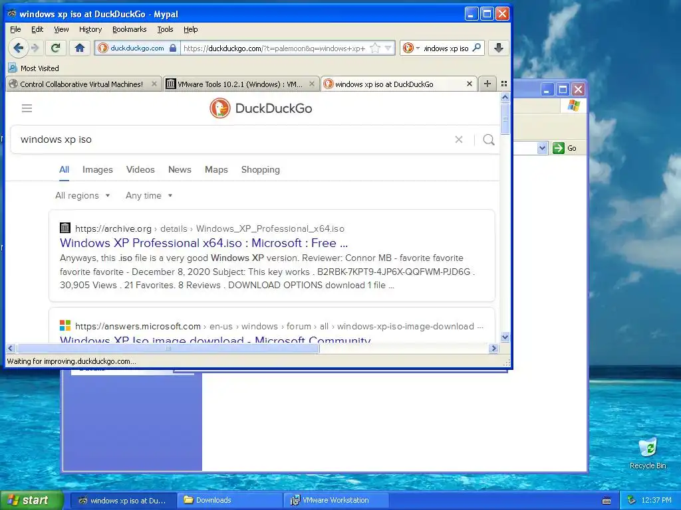The height and width of the screenshot is (510, 681).
Task: Click the answers.microsoft.com result URL
Action: 138,326
